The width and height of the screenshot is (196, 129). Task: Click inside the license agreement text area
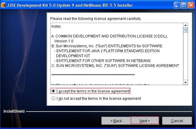117,54
